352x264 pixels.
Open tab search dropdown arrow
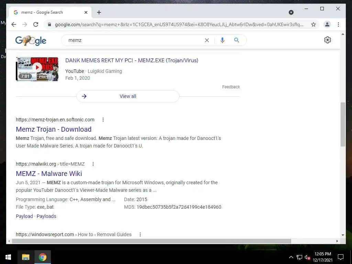point(291,12)
